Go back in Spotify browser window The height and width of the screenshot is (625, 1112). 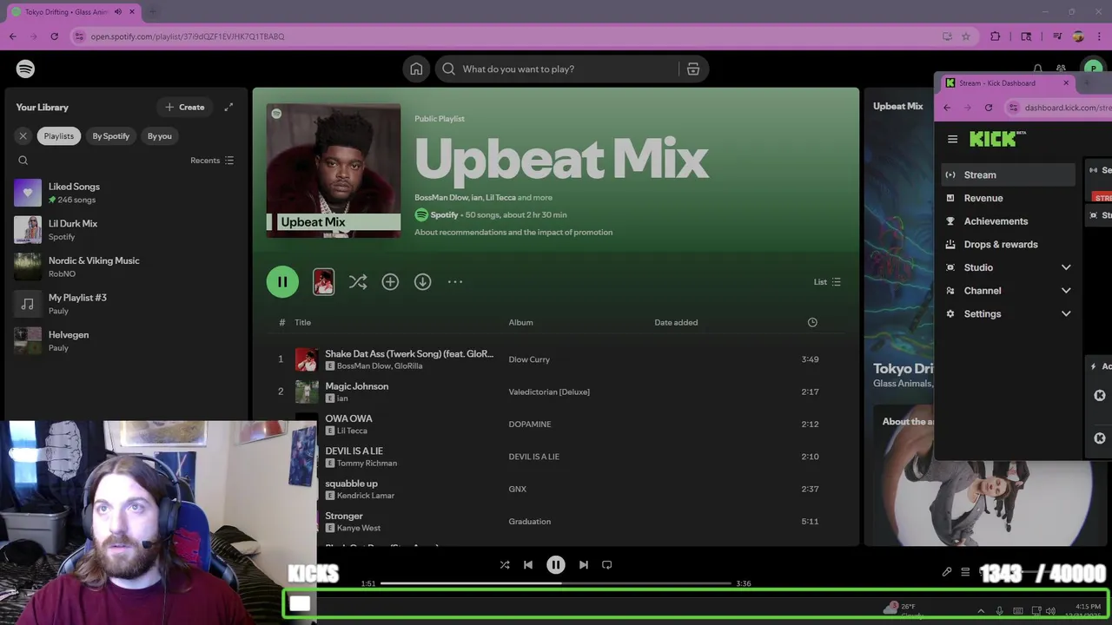pyautogui.click(x=12, y=36)
